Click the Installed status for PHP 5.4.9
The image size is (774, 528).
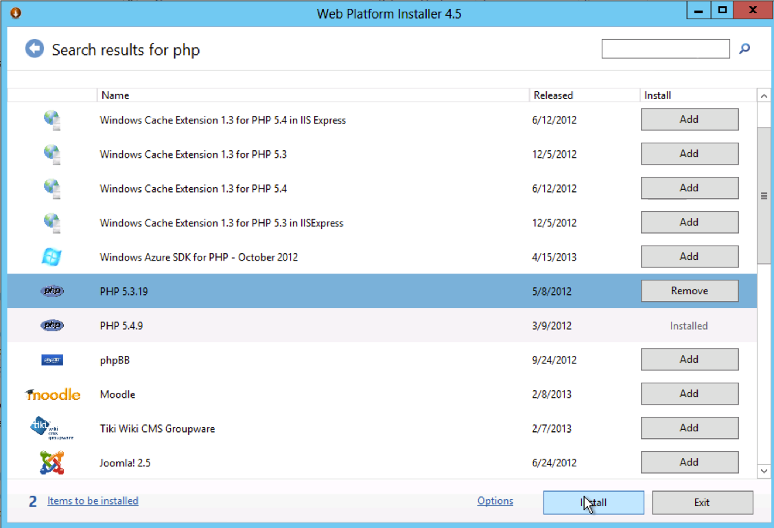pos(689,326)
